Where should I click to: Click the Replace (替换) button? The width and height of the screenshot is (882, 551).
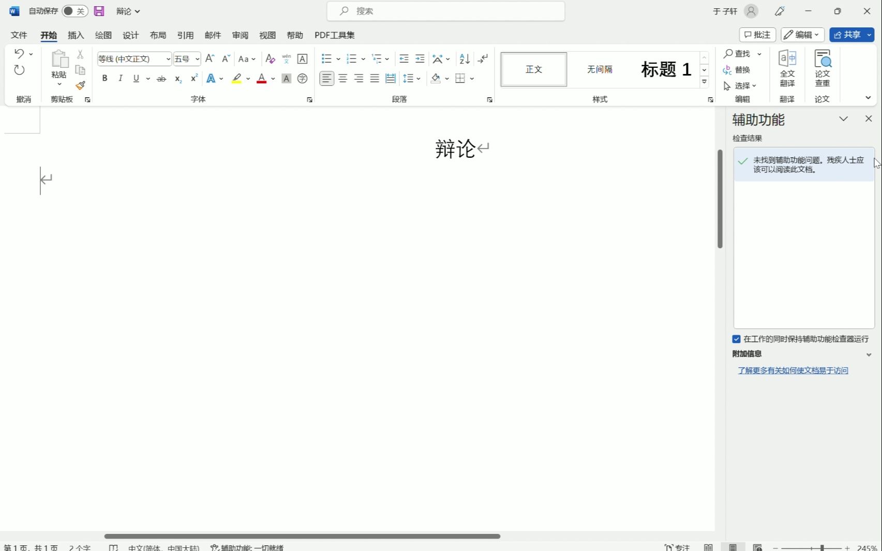[x=737, y=70]
